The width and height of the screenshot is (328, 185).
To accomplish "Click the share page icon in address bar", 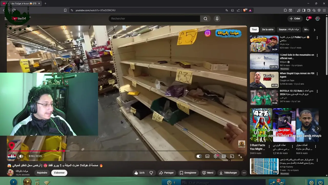I will 238,10.
